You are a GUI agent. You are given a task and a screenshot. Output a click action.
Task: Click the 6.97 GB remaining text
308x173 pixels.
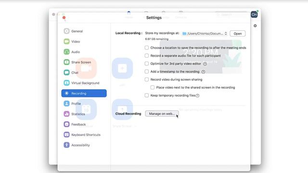pyautogui.click(x=157, y=39)
